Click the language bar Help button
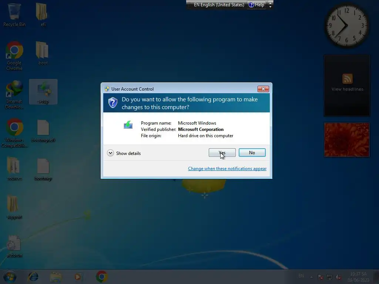Viewport: 379px width, 284px height. tap(256, 4)
